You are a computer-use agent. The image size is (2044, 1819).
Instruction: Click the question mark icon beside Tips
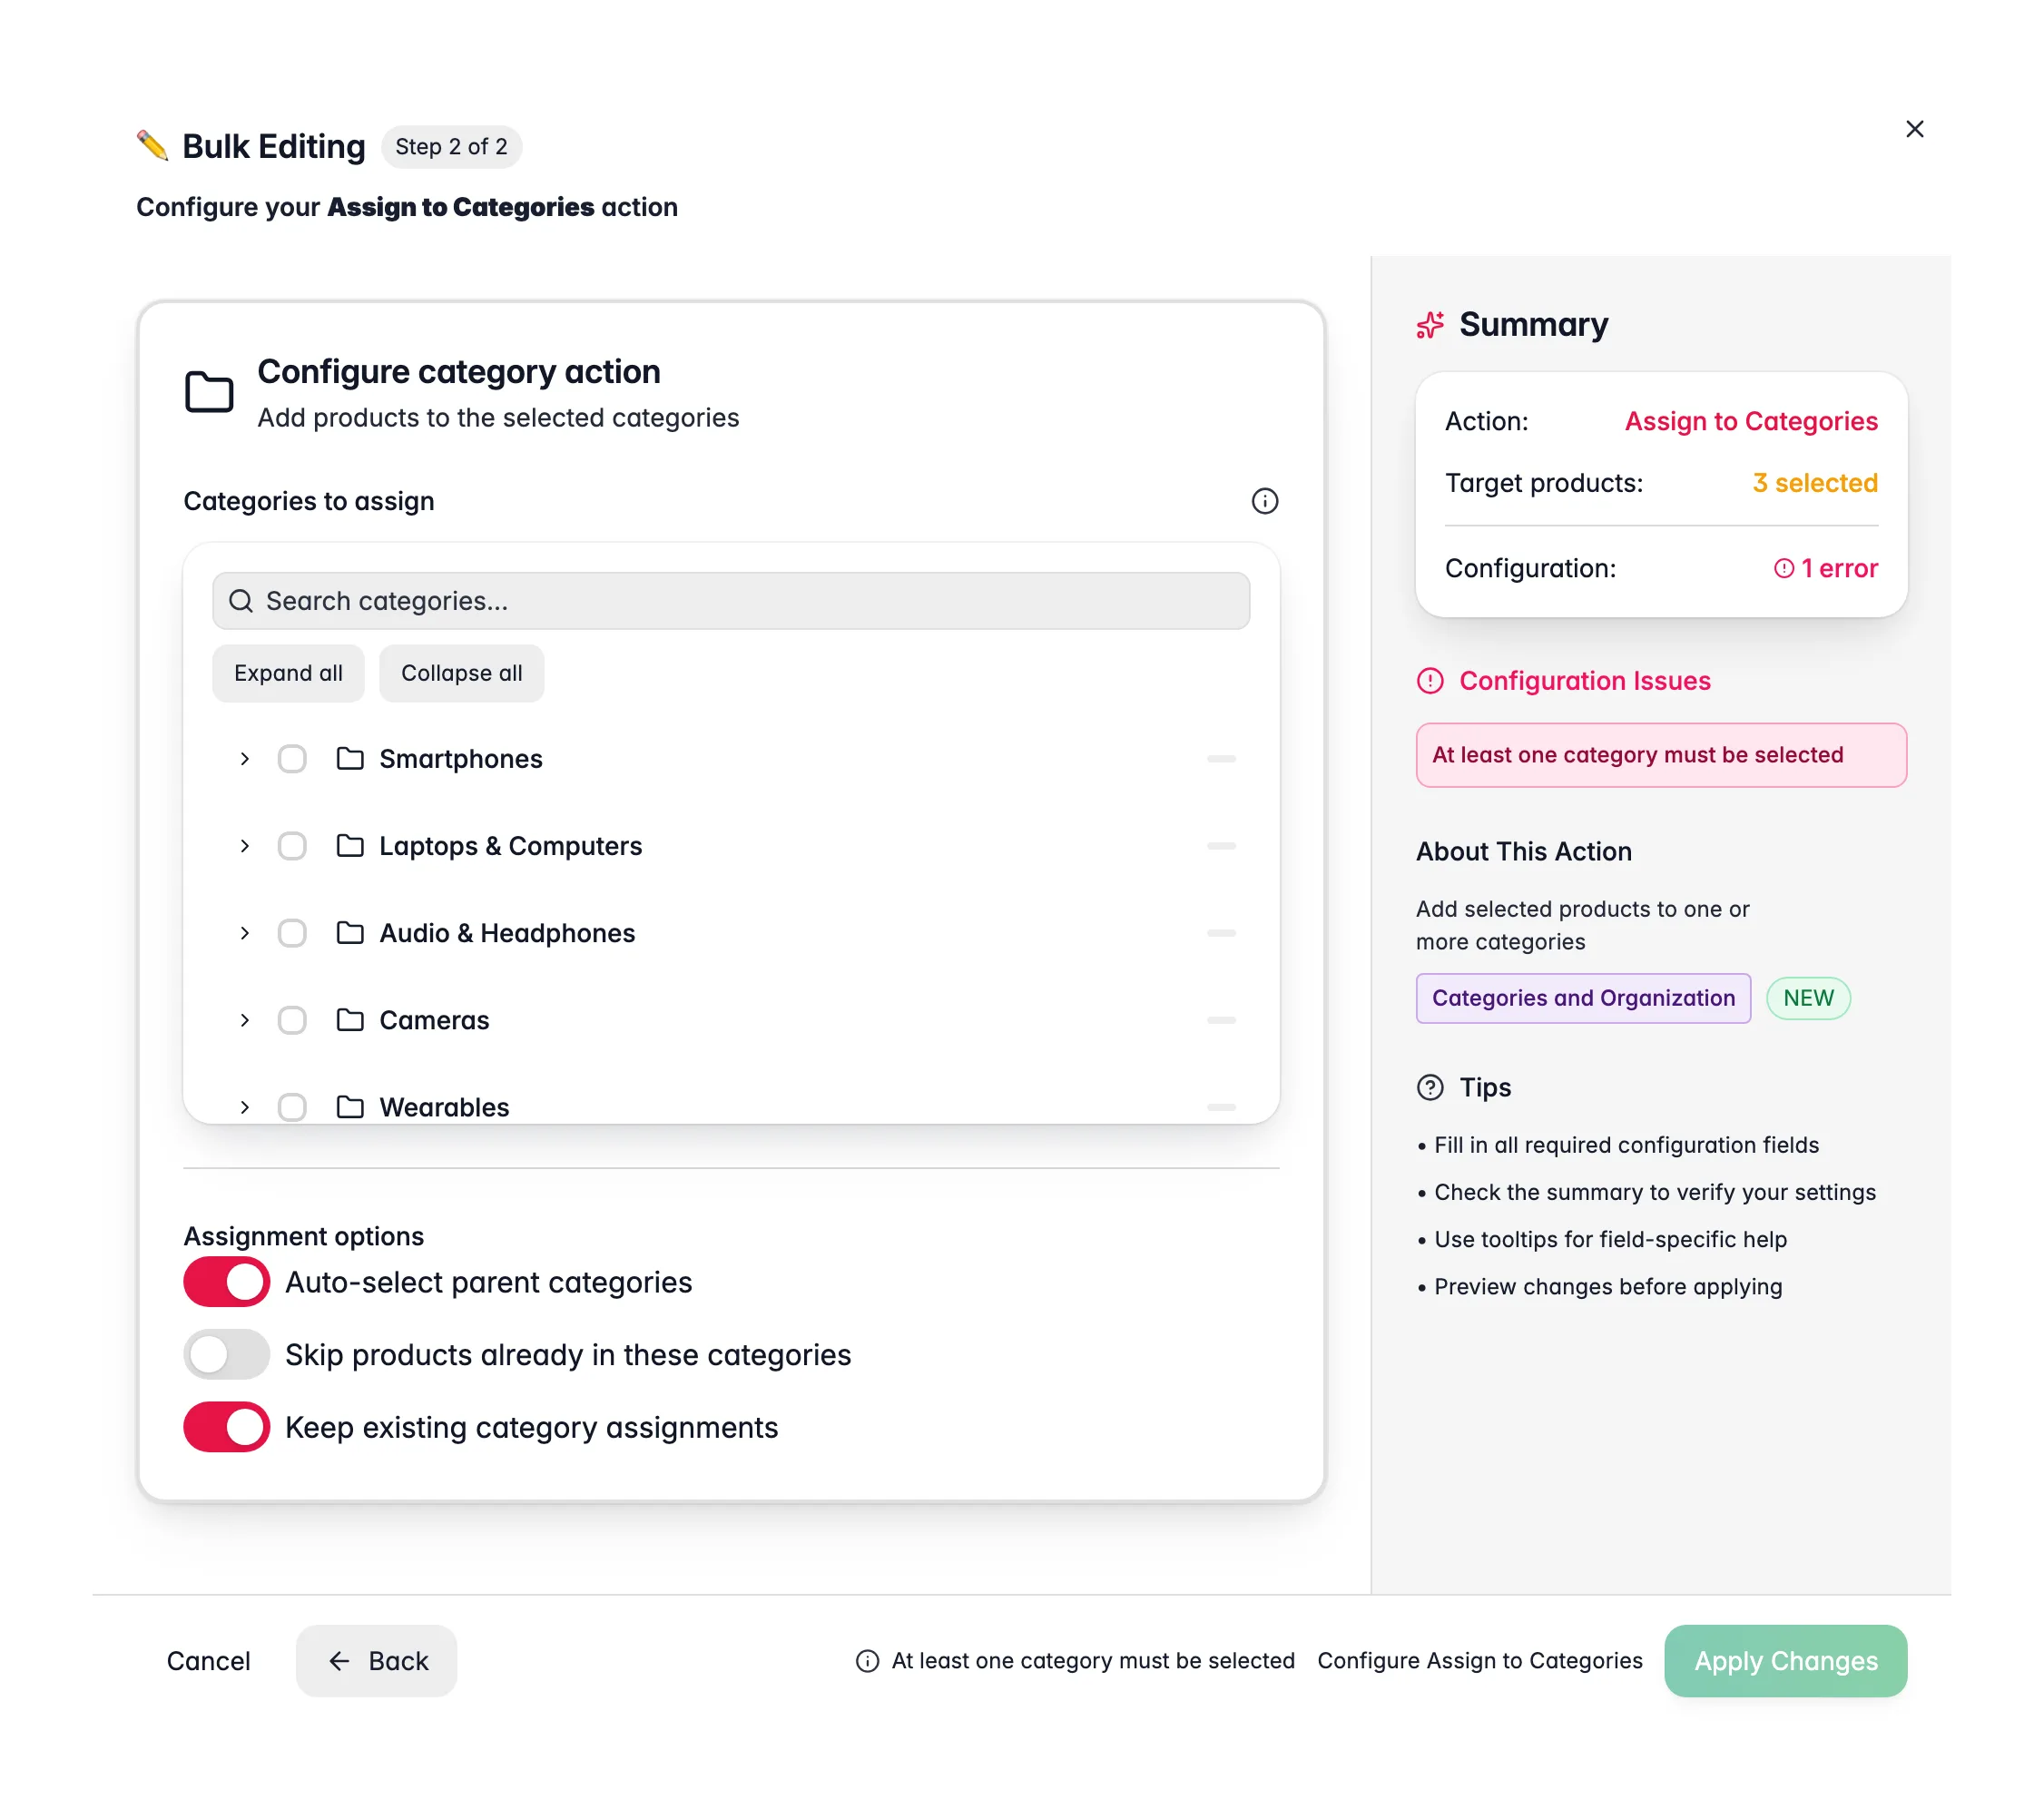tap(1430, 1087)
